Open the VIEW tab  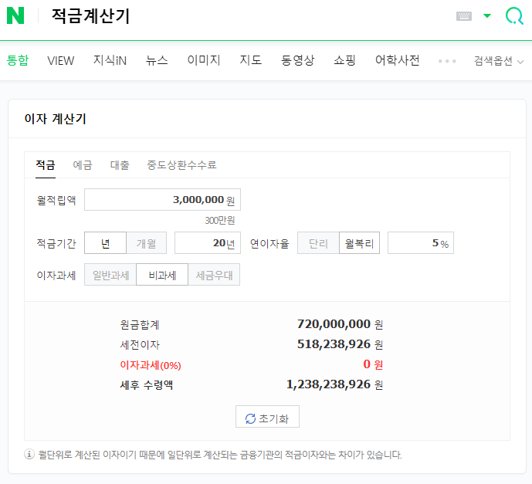pos(61,60)
